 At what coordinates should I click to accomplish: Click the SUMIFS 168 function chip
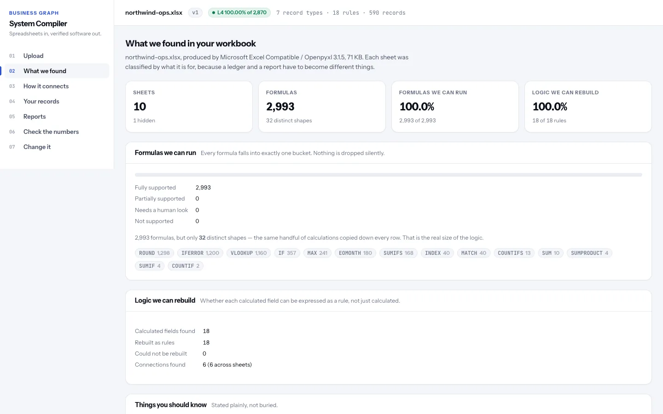point(398,253)
